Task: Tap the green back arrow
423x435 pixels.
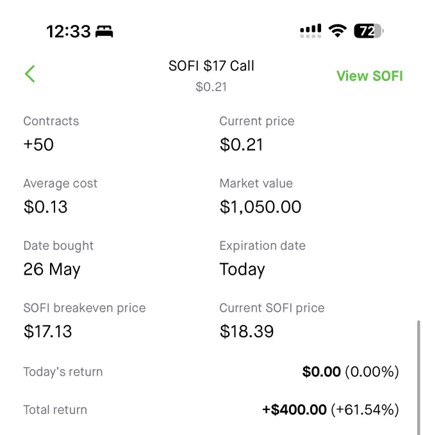Action: 30,74
